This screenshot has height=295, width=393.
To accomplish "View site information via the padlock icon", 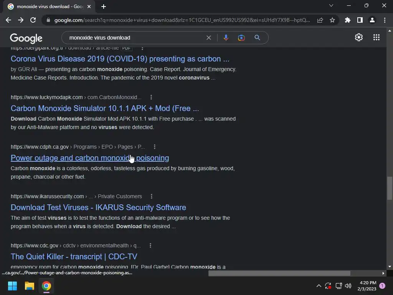I will tap(48, 20).
